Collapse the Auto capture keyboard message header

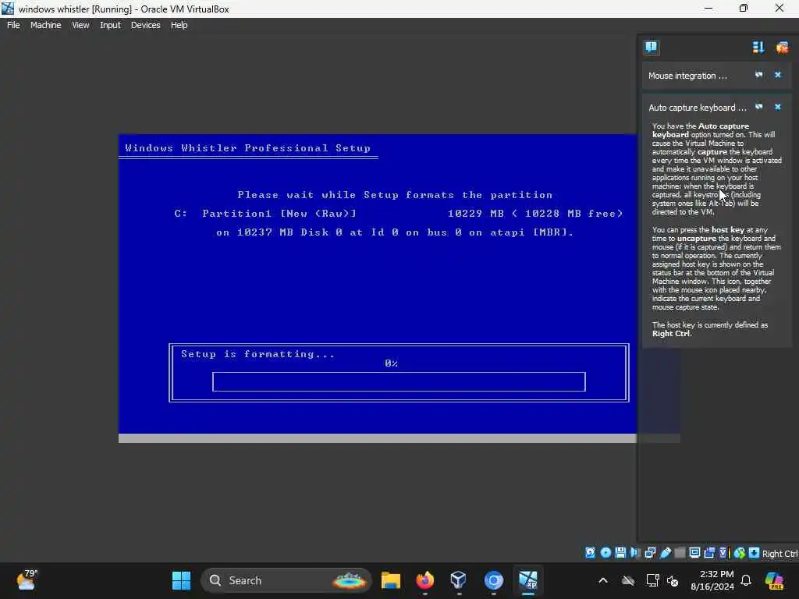[697, 108]
